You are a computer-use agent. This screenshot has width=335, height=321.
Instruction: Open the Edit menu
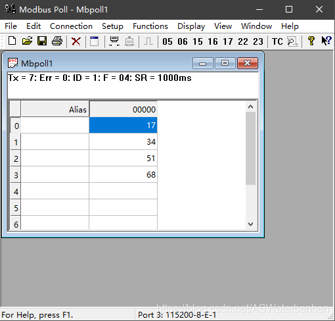tap(33, 26)
